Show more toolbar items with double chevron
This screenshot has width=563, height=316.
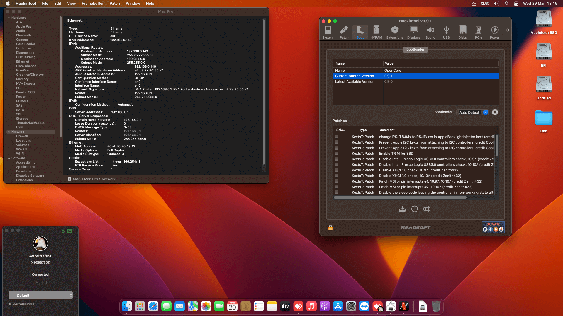tap(508, 30)
